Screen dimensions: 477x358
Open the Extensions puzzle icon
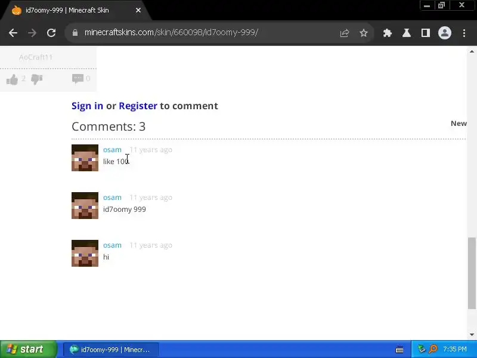(x=387, y=33)
